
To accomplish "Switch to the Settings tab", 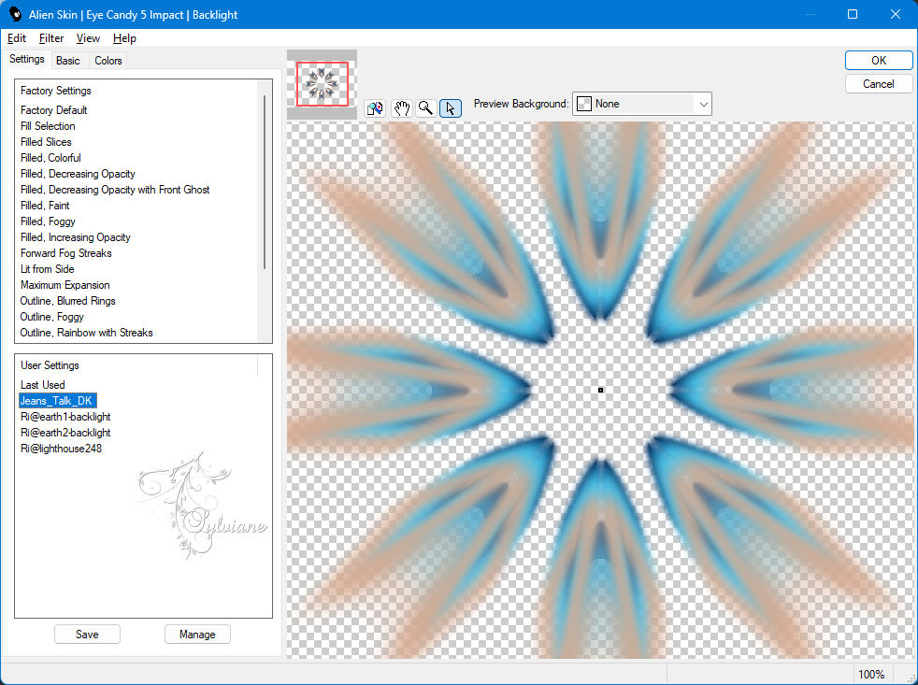I will tap(26, 59).
